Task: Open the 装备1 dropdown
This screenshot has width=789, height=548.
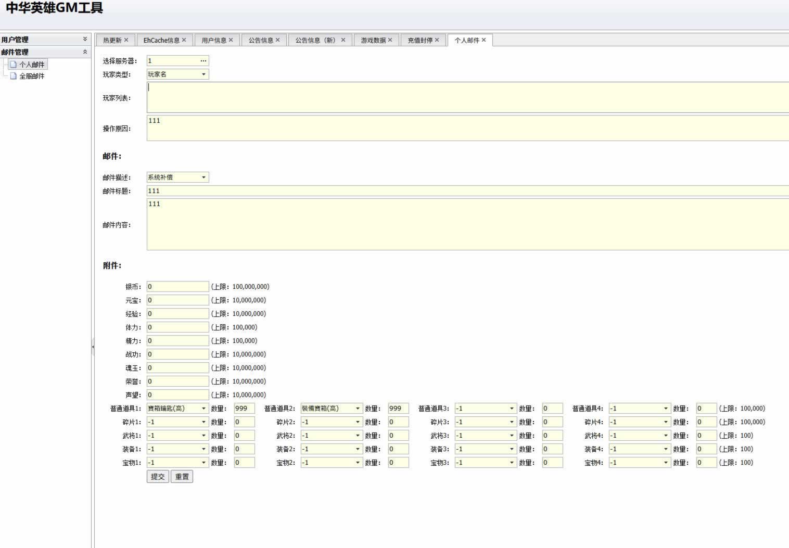Action: [x=203, y=449]
